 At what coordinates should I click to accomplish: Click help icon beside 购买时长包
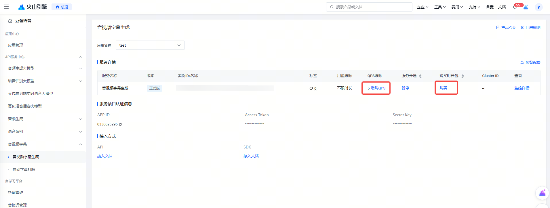click(x=462, y=76)
